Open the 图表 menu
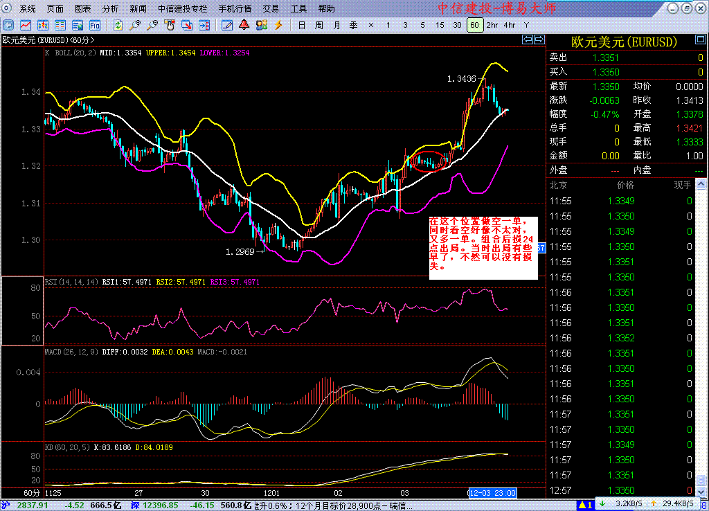The image size is (709, 511). coord(83,8)
